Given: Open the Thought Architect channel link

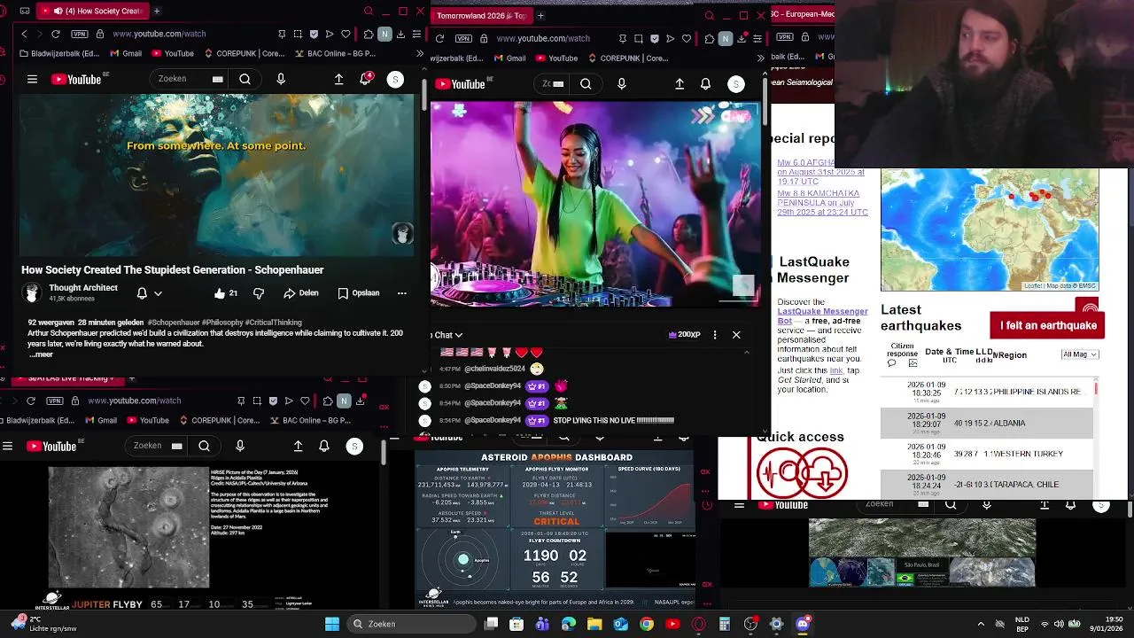Looking at the screenshot, I should (x=83, y=288).
